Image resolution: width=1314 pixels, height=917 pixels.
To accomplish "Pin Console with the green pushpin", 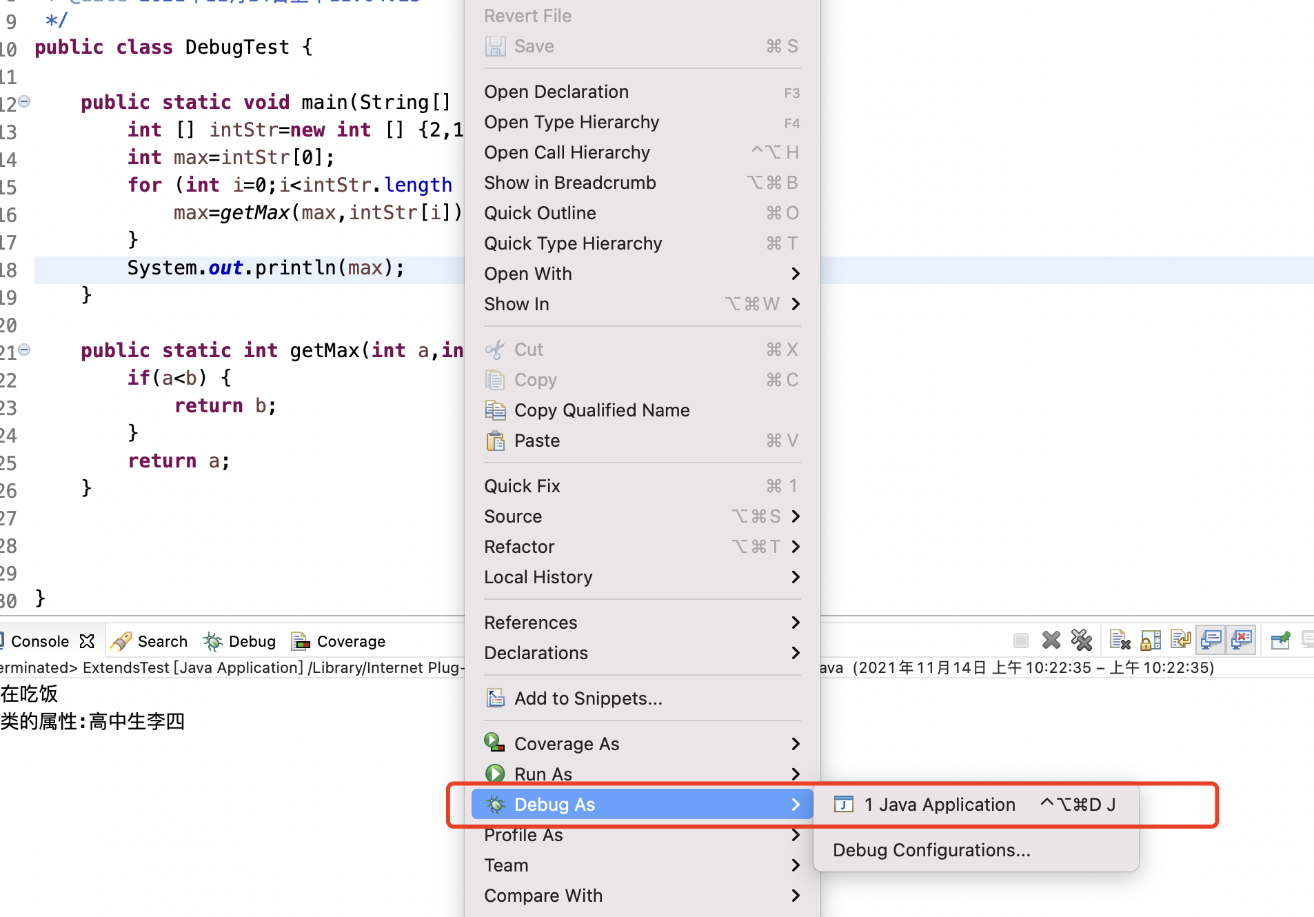I will pos(1280,641).
